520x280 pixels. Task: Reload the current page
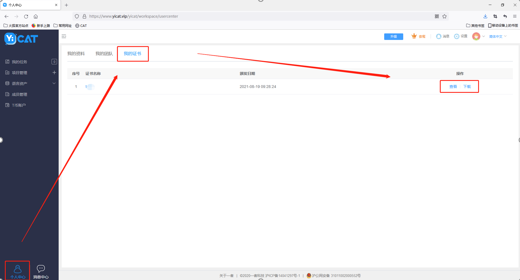[26, 16]
